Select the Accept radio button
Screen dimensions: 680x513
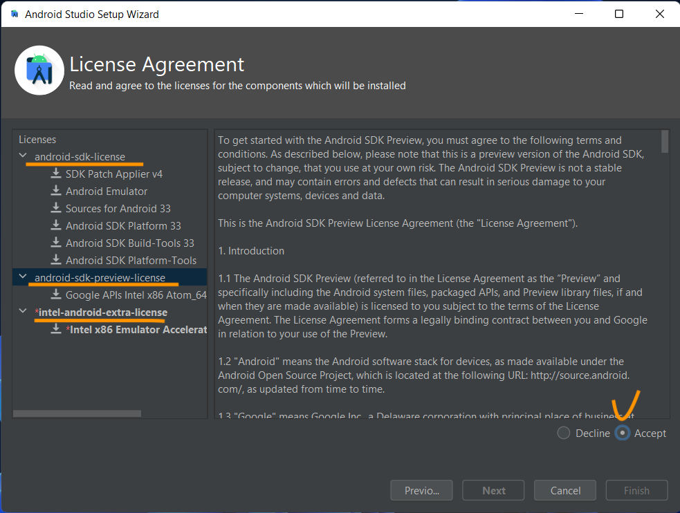click(x=623, y=433)
